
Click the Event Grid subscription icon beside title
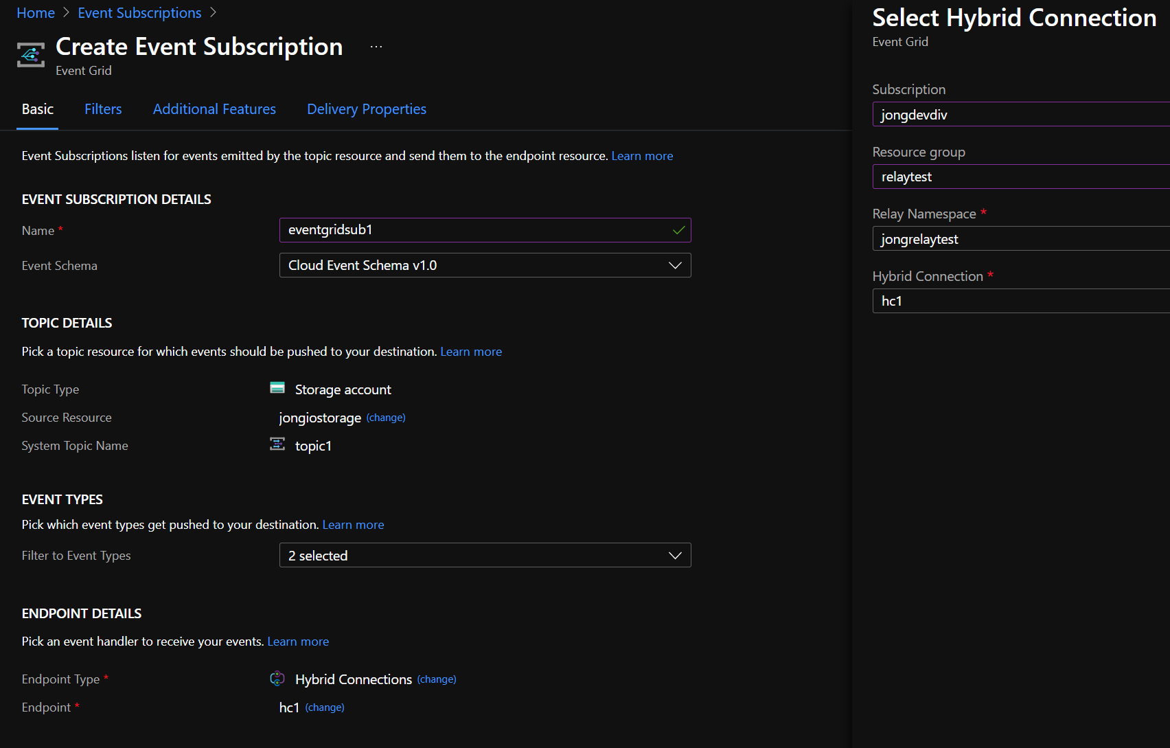point(31,55)
